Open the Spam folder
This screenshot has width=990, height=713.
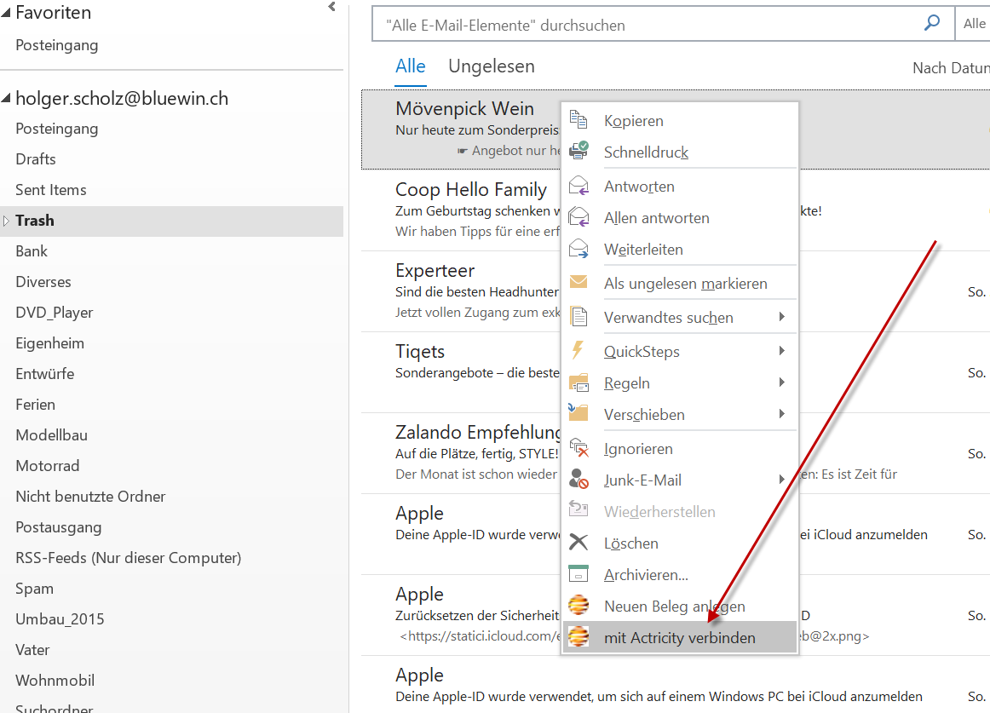pos(34,589)
